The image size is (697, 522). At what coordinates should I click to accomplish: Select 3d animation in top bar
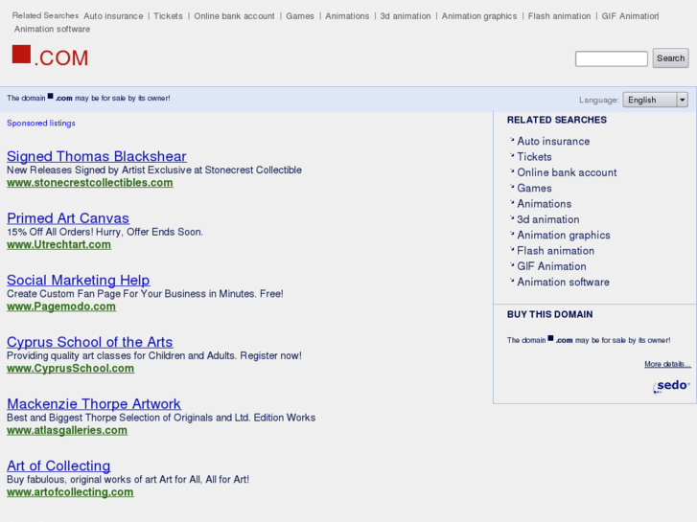[406, 16]
